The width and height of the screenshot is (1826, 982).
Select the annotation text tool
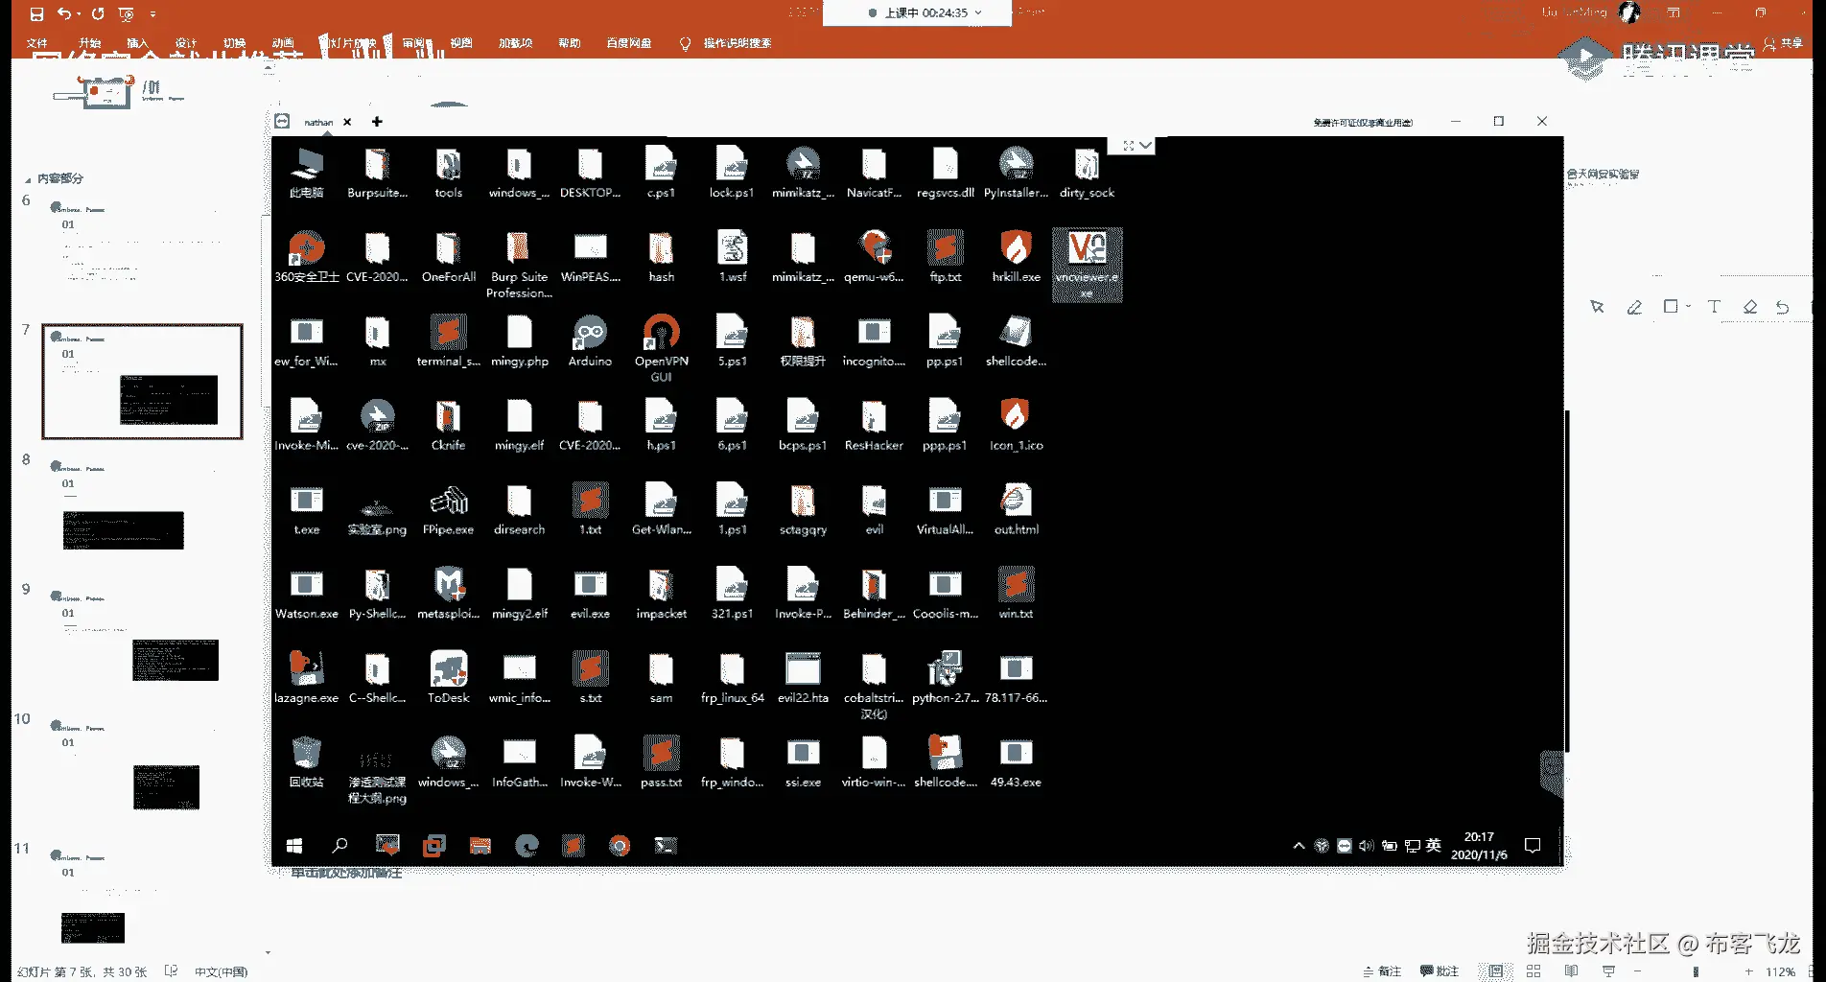1714,307
